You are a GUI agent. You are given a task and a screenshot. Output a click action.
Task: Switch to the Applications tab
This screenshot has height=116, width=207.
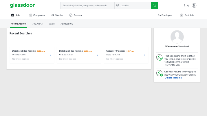coord(67,24)
